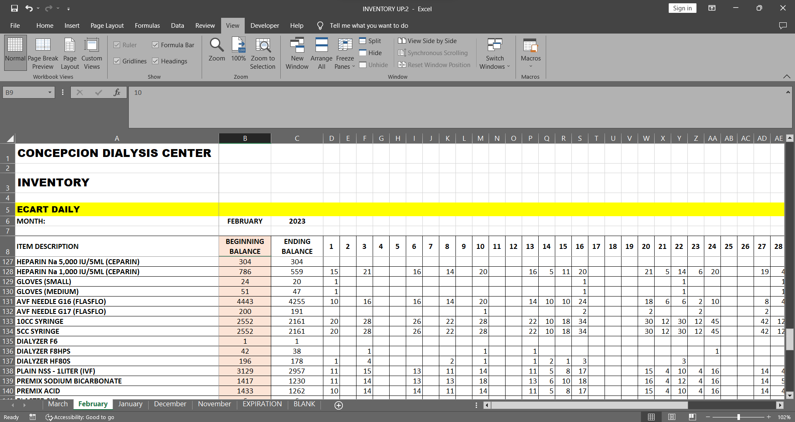Image resolution: width=795 pixels, height=422 pixels.
Task: Zoom in with the plus button
Action: tap(769, 417)
